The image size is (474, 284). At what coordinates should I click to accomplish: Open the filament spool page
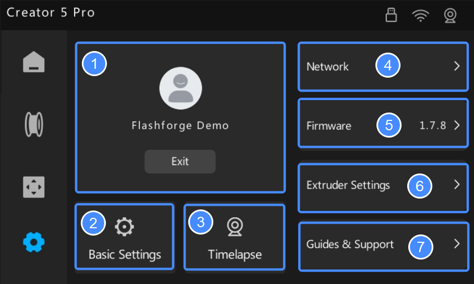pos(33,125)
